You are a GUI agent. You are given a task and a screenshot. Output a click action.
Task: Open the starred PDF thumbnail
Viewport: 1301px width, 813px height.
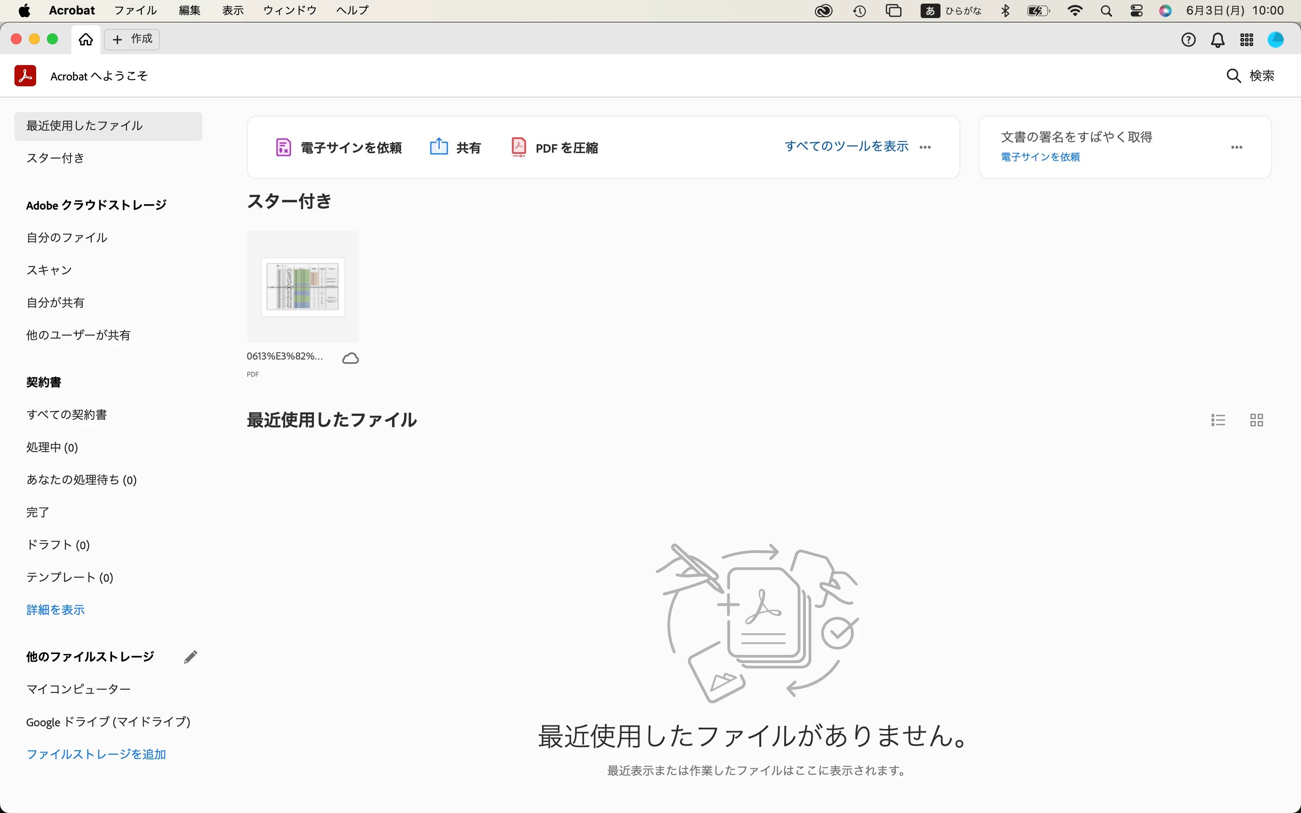pos(303,287)
